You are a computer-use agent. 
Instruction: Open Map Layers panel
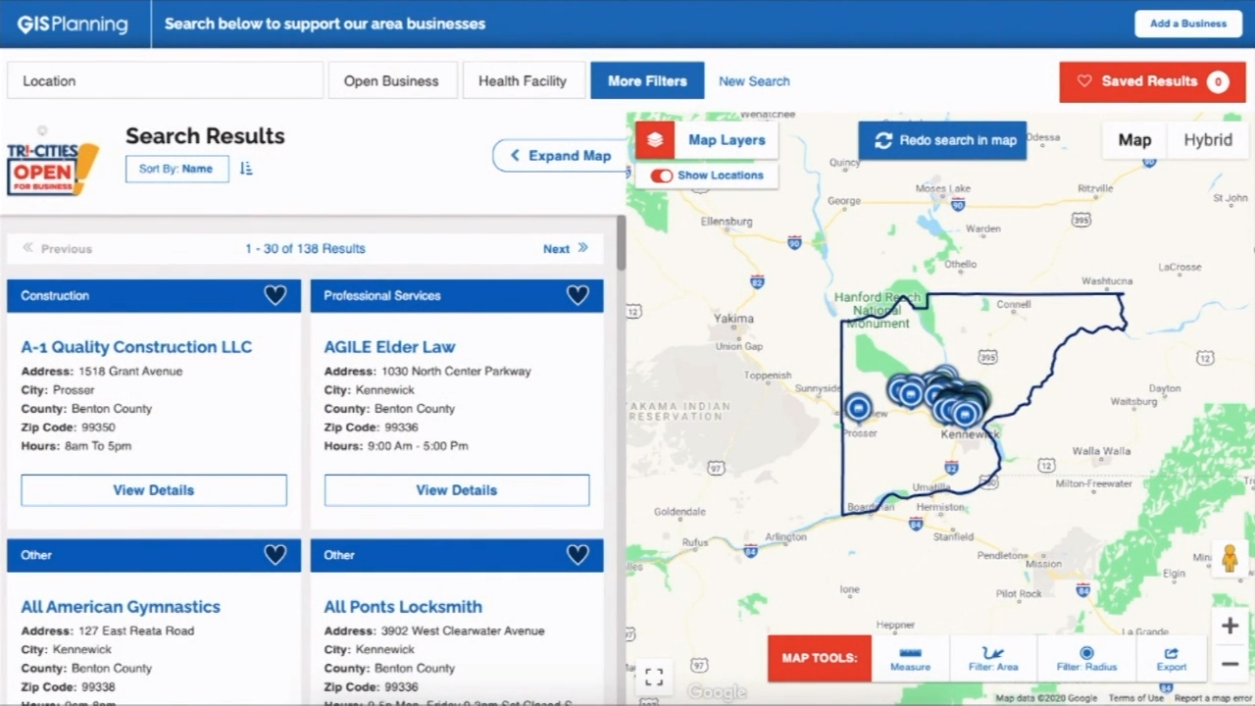coord(707,140)
